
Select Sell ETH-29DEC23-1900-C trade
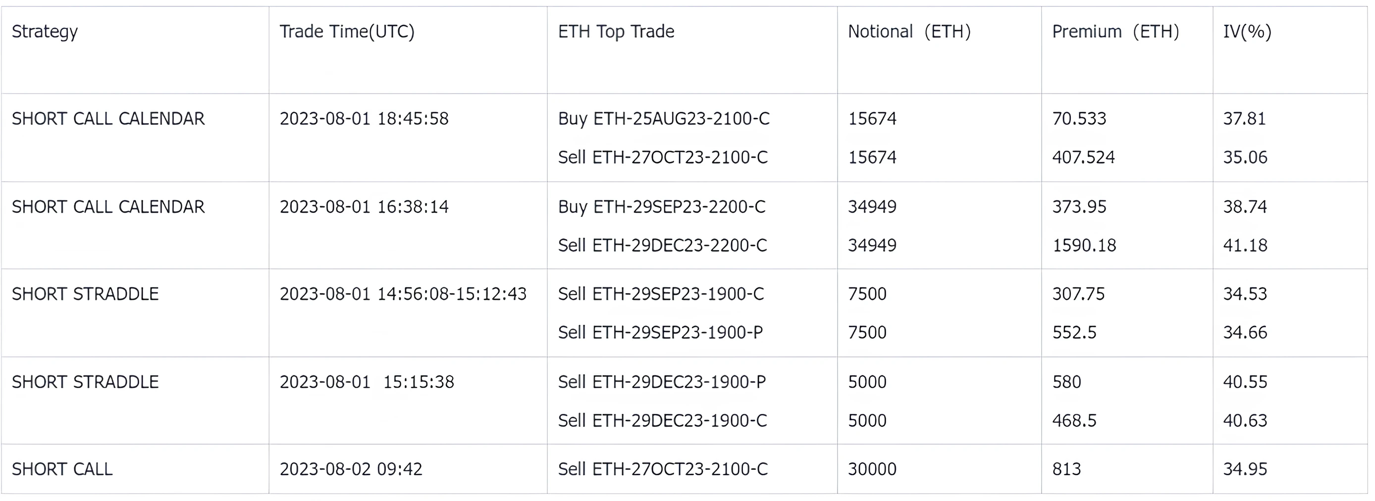coord(662,420)
